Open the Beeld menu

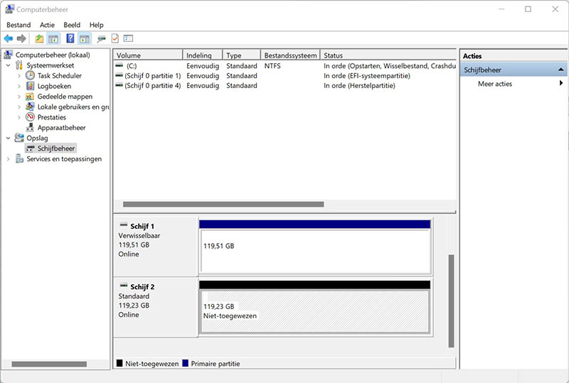tap(72, 25)
